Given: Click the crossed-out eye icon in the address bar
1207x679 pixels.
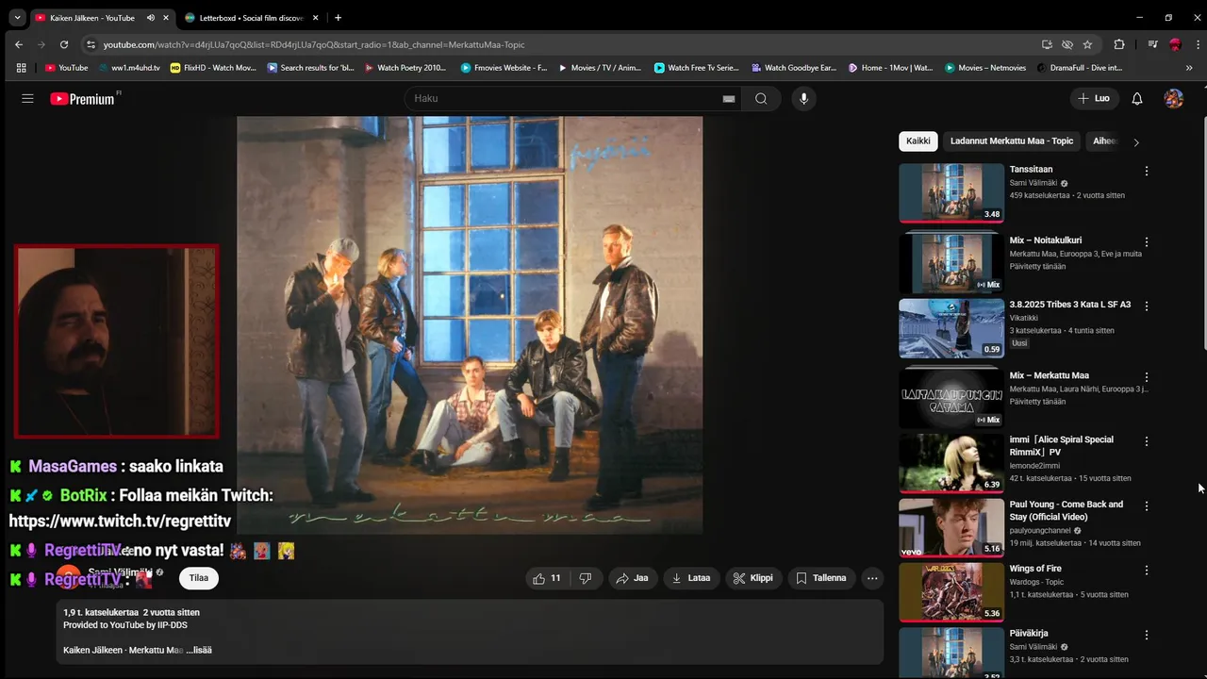Looking at the screenshot, I should click(1067, 44).
